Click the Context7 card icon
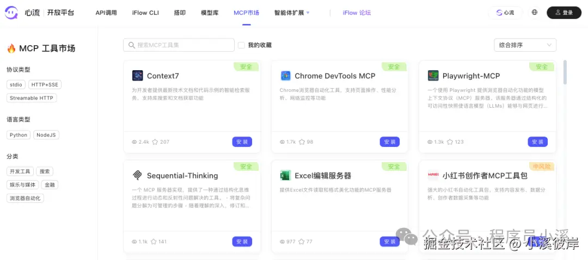Viewport: 588px width, 260px height. point(138,76)
